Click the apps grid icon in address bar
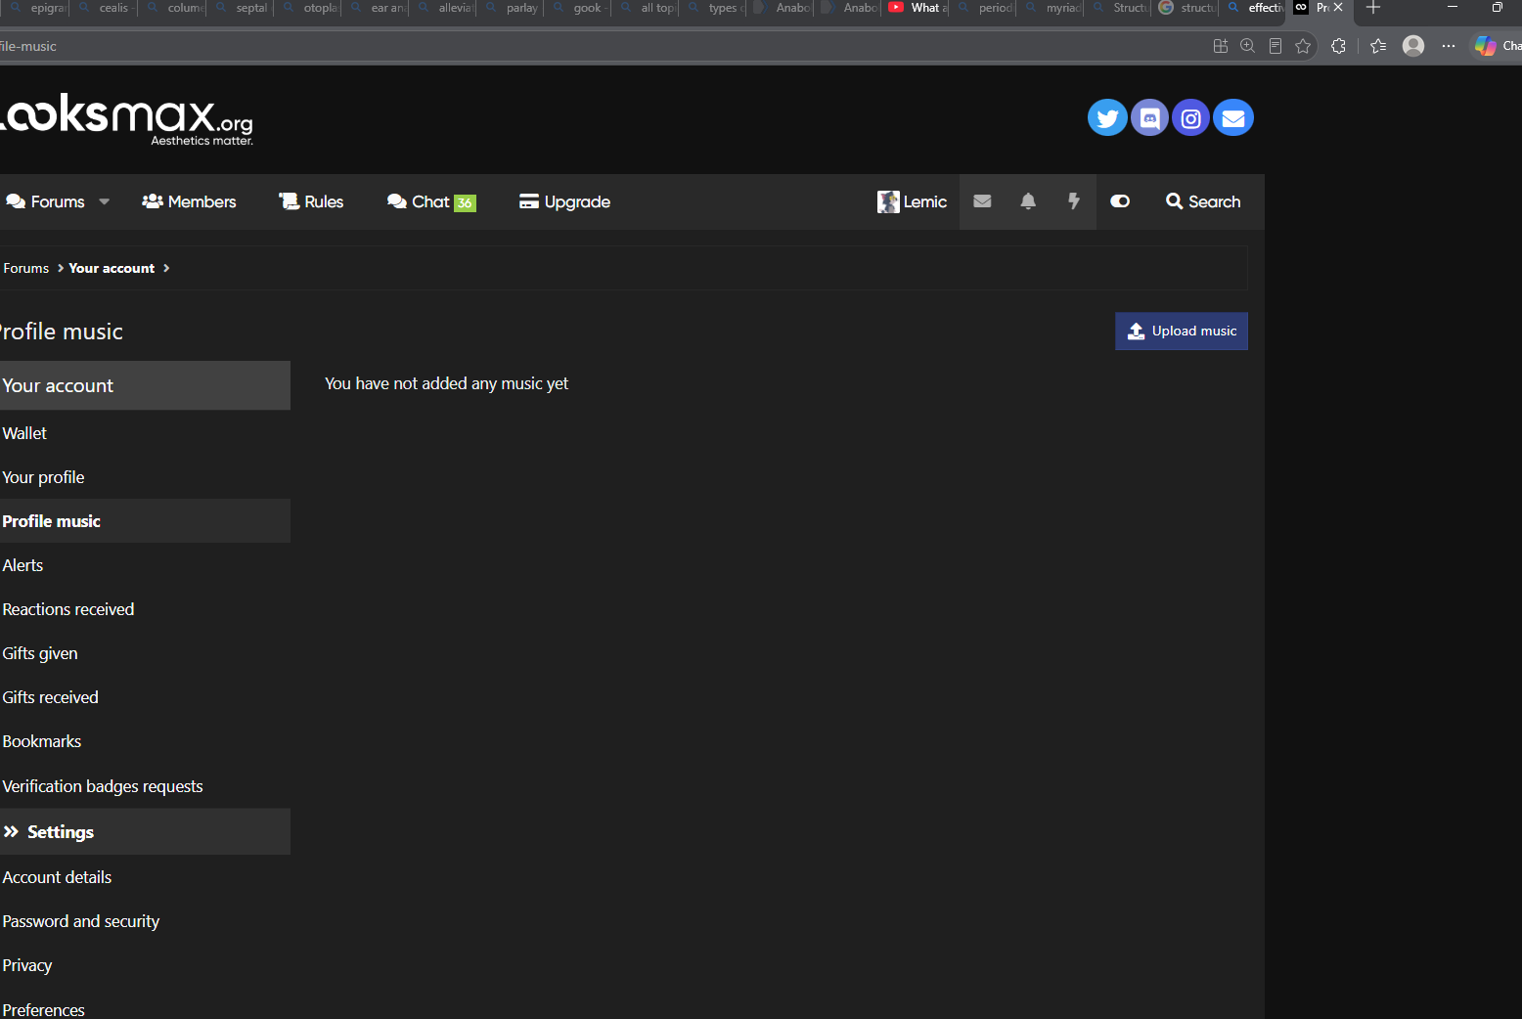The width and height of the screenshot is (1522, 1019). [x=1221, y=46]
